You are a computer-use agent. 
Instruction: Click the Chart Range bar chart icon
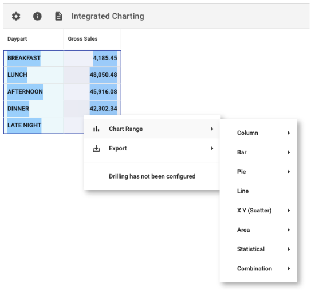[96, 129]
